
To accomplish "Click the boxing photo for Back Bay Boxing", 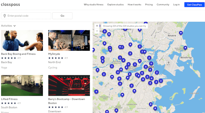I will [x=22, y=40].
